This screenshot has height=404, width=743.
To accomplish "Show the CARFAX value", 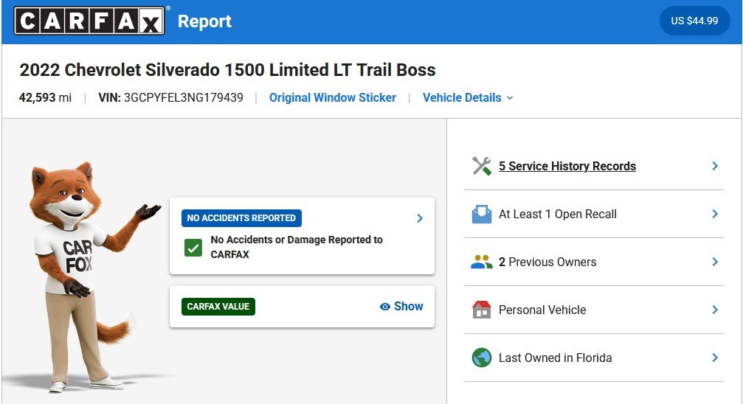I will (x=401, y=307).
